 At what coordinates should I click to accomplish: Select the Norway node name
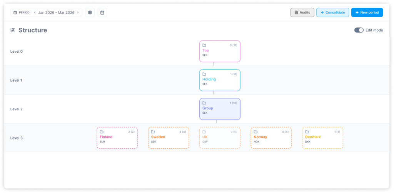pyautogui.click(x=260, y=137)
